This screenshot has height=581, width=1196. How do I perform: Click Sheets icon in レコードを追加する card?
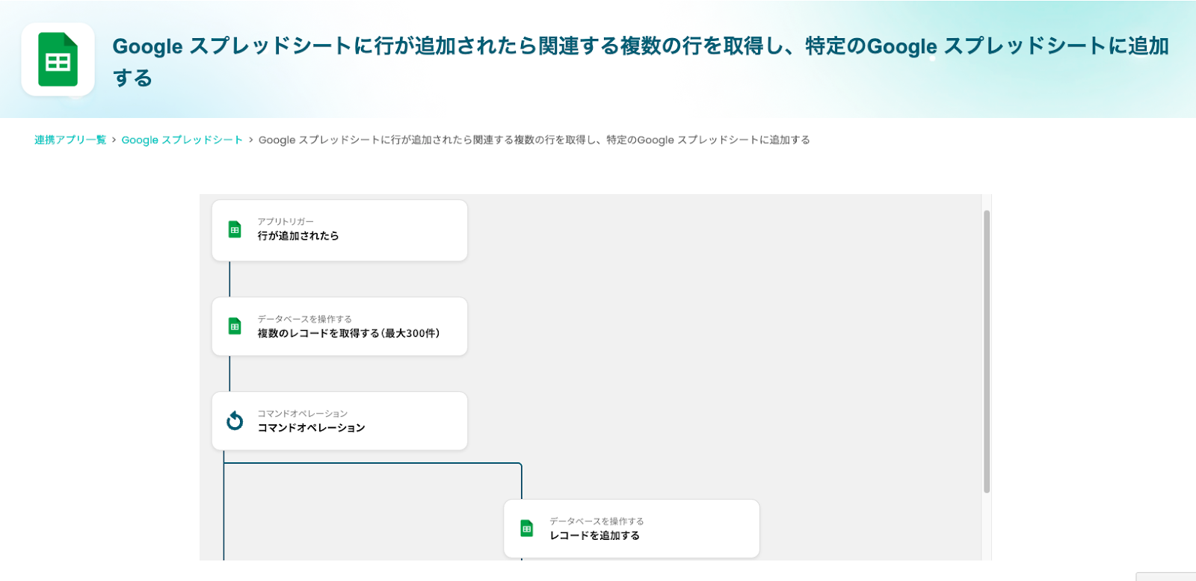[x=527, y=529]
